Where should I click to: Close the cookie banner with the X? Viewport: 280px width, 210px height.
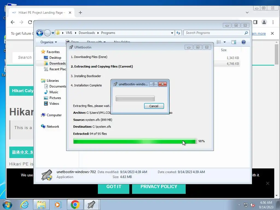point(267,183)
